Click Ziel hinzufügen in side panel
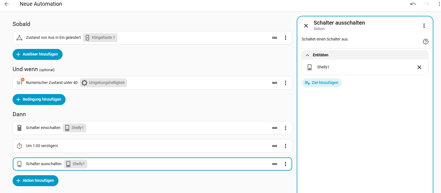The height and width of the screenshot is (193, 441). pos(322,83)
